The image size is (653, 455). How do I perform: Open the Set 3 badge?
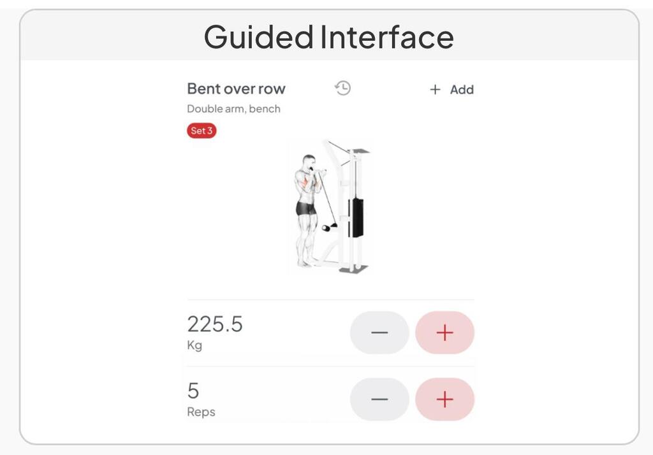click(x=202, y=130)
